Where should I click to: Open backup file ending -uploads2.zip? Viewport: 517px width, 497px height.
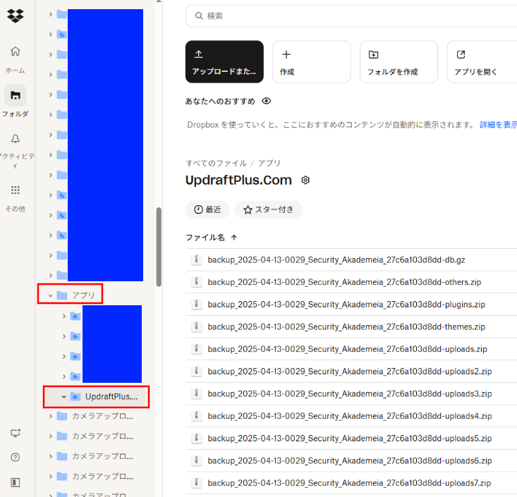pyautogui.click(x=350, y=372)
